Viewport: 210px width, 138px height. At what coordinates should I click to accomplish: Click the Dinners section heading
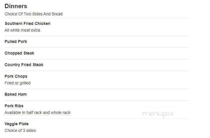point(16,6)
